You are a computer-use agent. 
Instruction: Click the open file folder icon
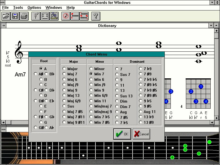point(6,16)
